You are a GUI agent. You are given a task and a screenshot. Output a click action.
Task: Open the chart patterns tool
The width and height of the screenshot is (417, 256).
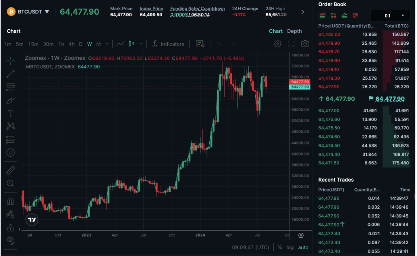click(x=10, y=126)
